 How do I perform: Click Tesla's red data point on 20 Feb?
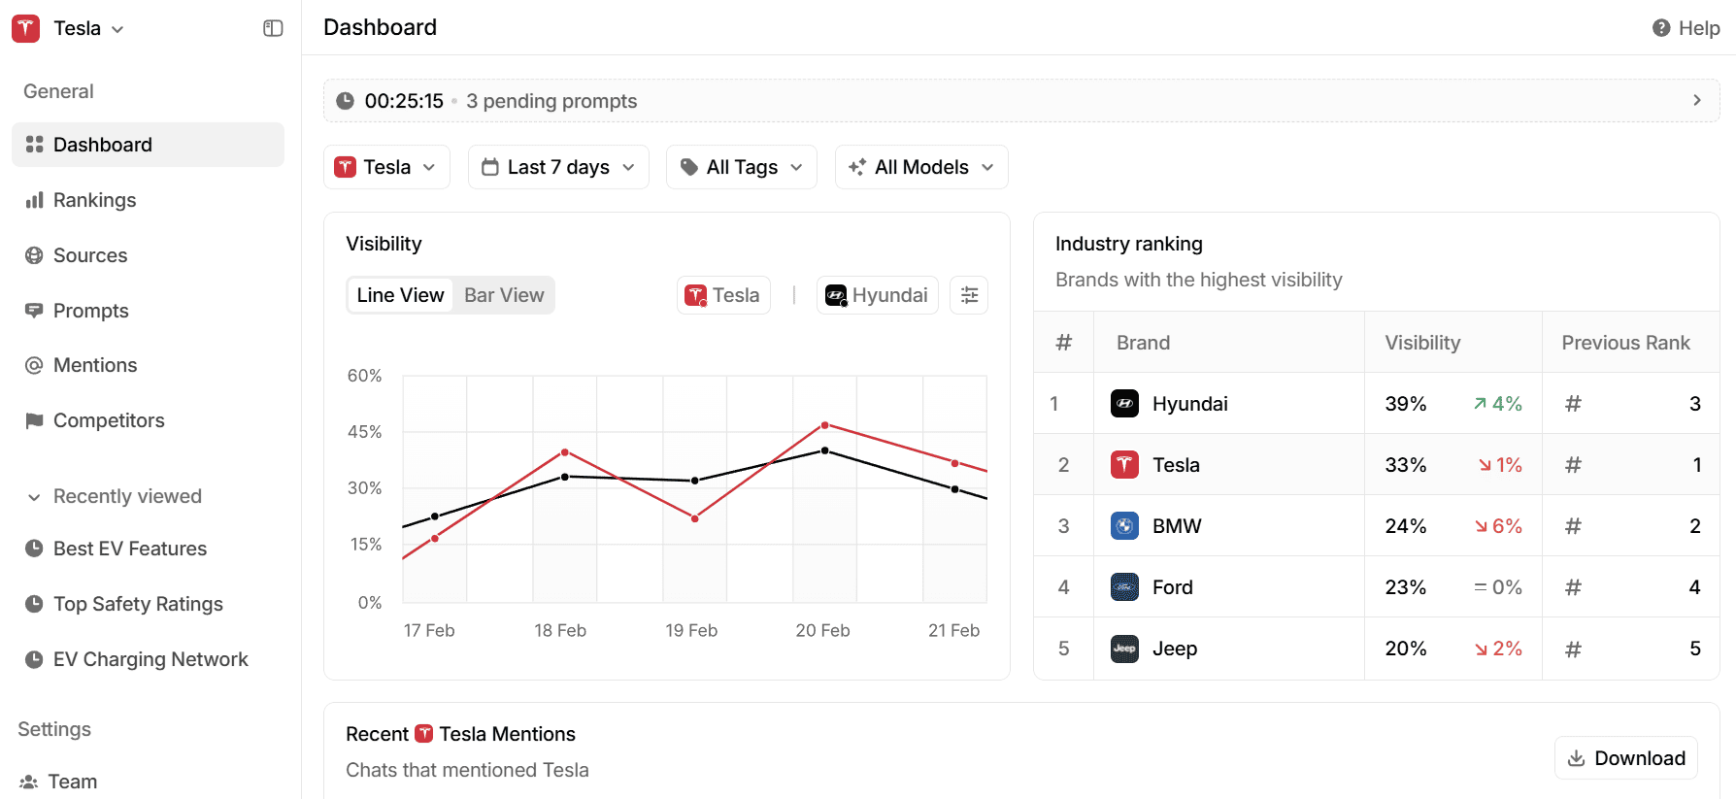[x=825, y=425]
